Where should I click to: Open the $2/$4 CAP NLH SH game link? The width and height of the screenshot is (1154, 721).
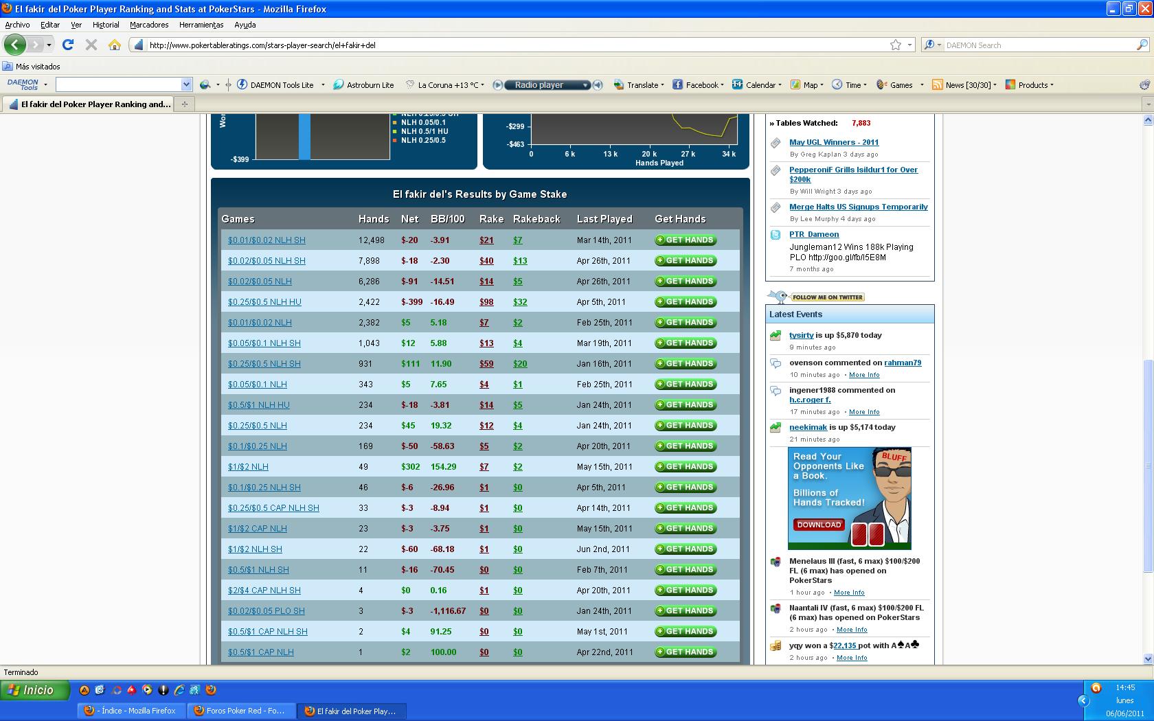(x=264, y=591)
